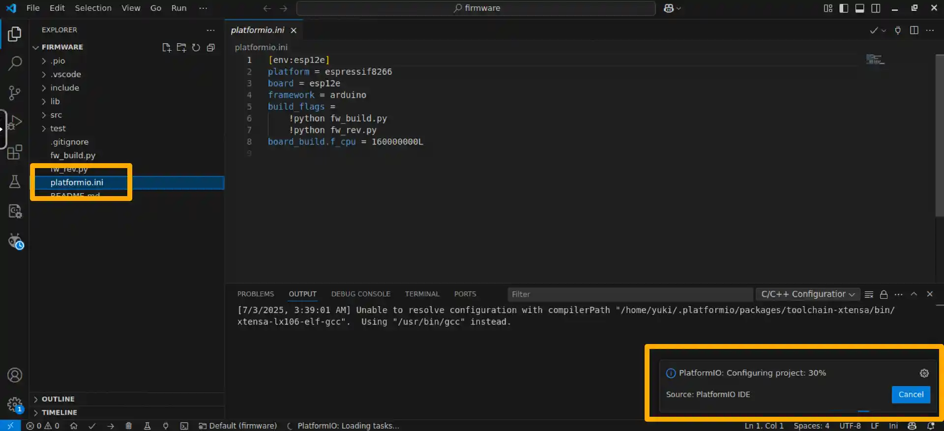Screen dimensions: 944x431
Task: Click PlatformIO Upload arrow in status bar
Action: coord(111,426)
